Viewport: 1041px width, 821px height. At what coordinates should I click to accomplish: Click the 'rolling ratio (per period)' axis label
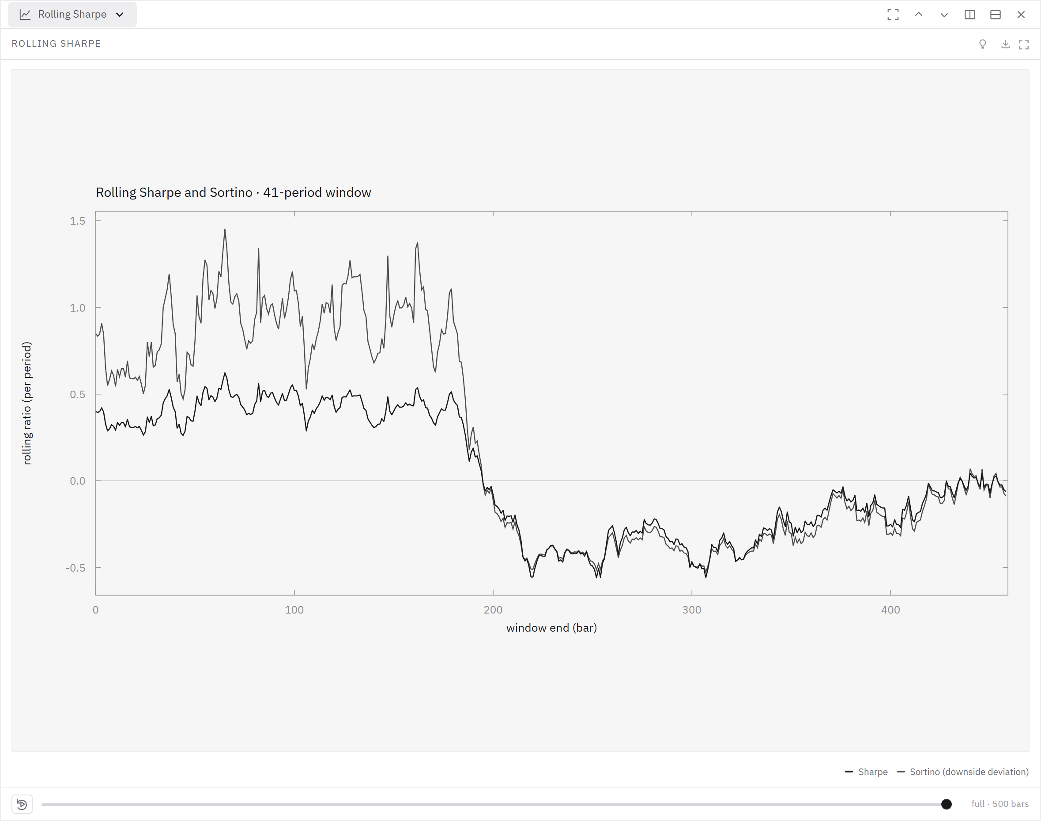click(x=27, y=403)
